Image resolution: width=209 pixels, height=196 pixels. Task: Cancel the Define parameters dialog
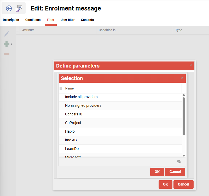click(183, 184)
